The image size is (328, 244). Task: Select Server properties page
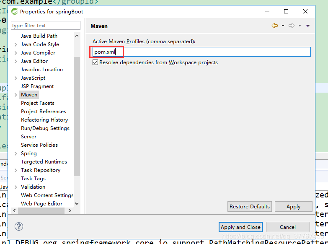28,136
